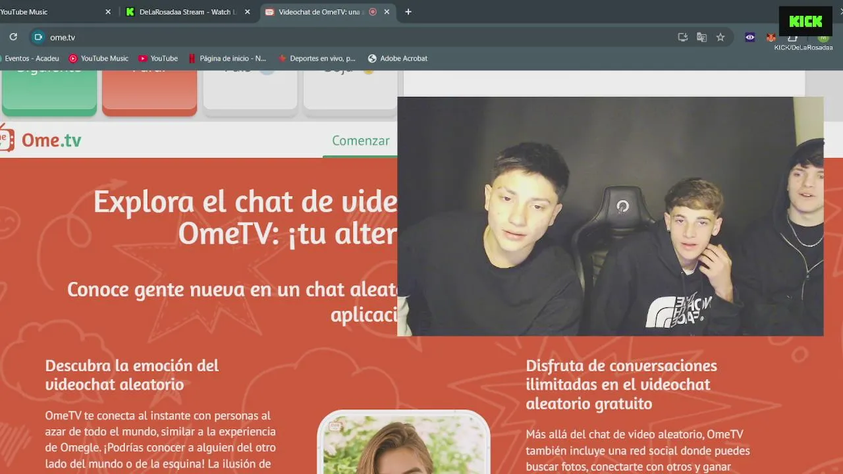The image size is (843, 474).
Task: Open the YouTube Music bookmark
Action: [99, 59]
